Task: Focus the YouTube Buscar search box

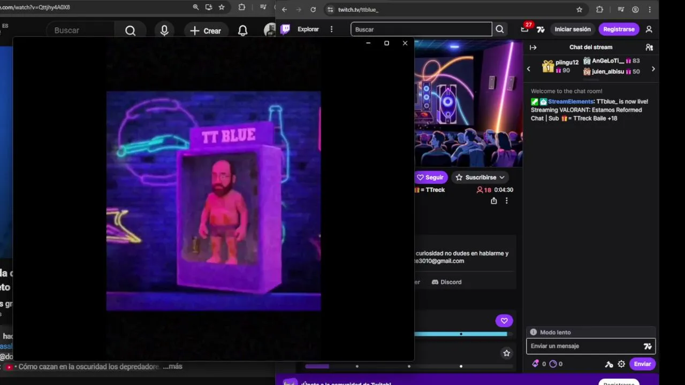Action: point(80,30)
